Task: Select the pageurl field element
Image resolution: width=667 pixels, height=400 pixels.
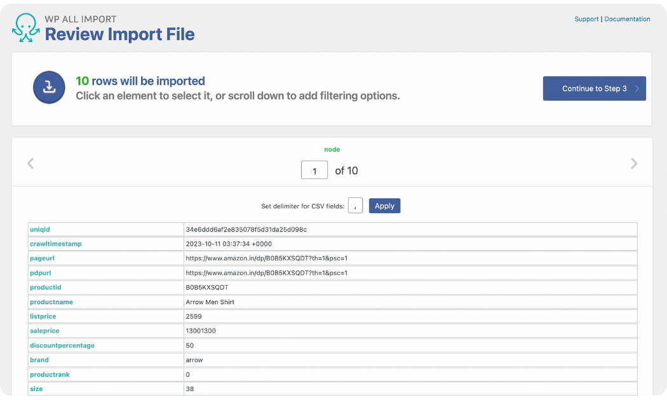Action: [42, 258]
